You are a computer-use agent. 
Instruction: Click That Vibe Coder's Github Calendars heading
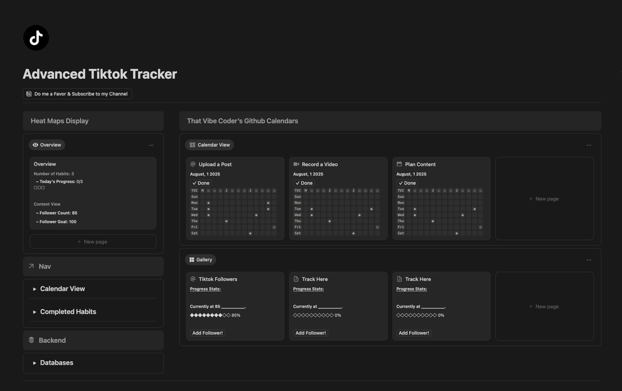pos(243,121)
